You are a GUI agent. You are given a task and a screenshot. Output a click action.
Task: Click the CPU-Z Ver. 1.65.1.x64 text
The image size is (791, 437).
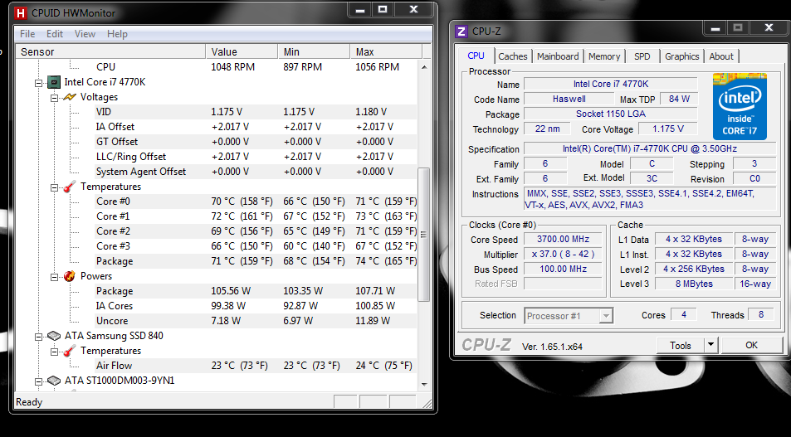(552, 347)
